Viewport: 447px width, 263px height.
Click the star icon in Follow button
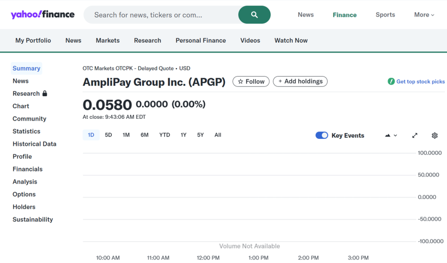click(x=241, y=82)
